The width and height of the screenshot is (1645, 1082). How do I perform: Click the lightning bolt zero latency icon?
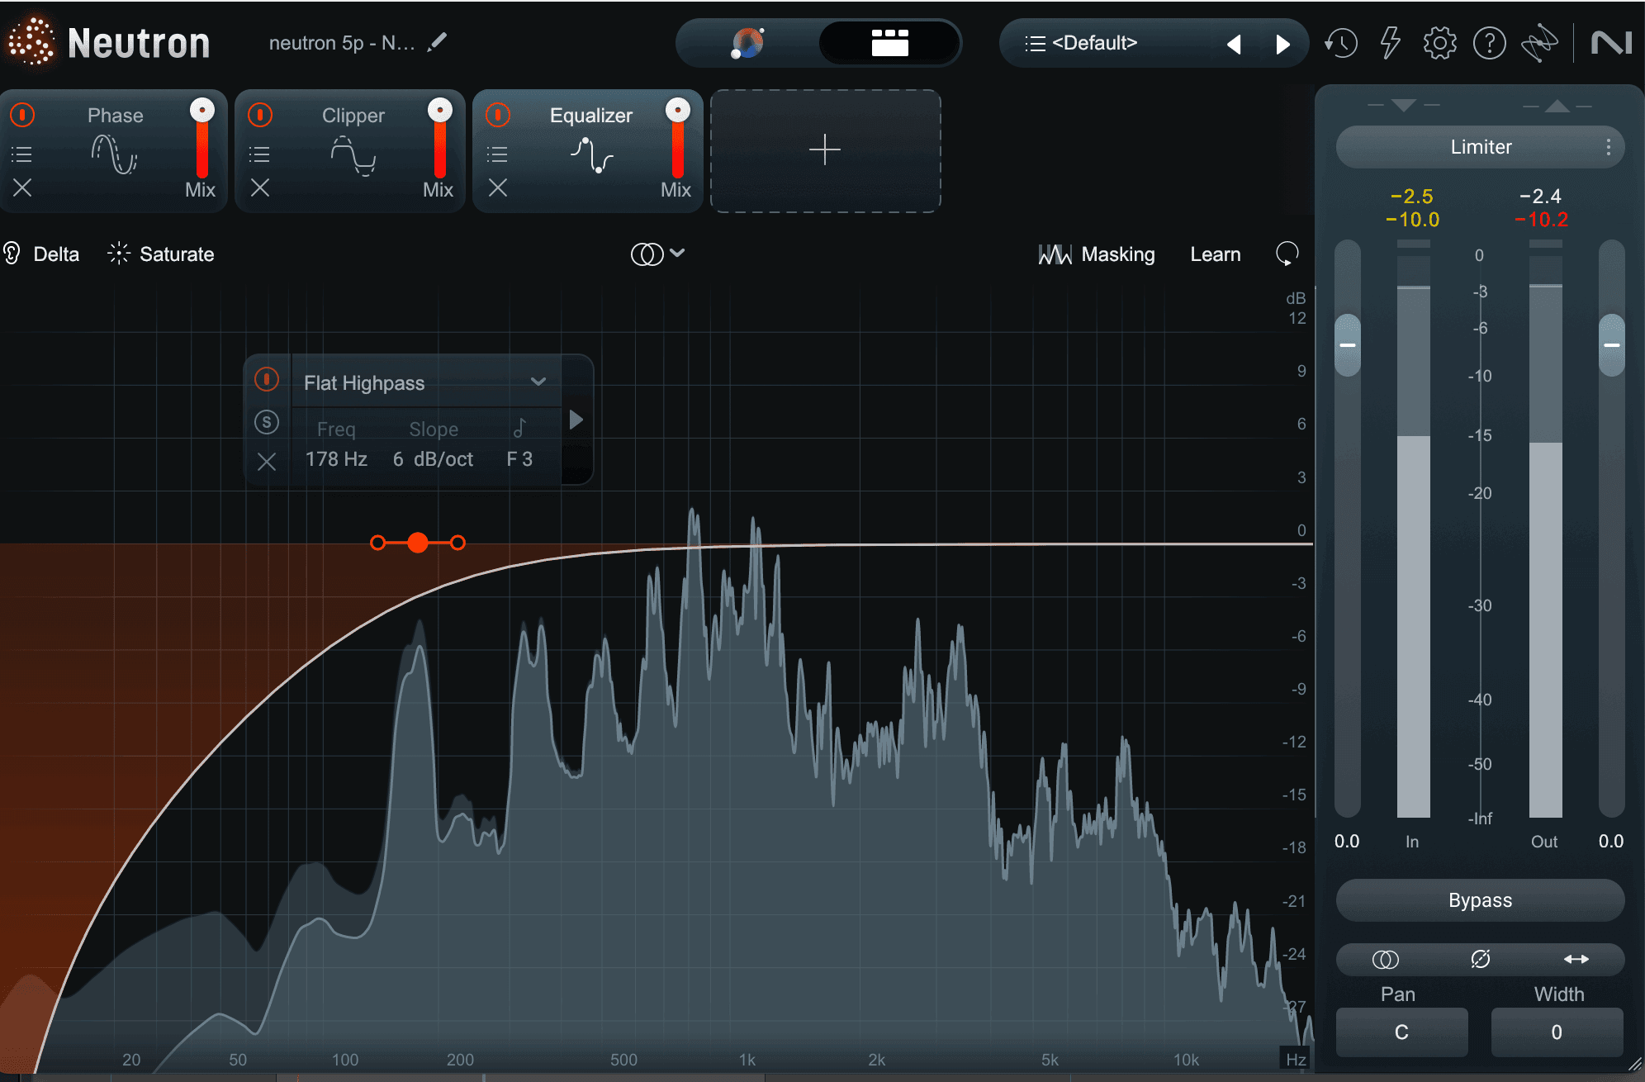pos(1391,43)
